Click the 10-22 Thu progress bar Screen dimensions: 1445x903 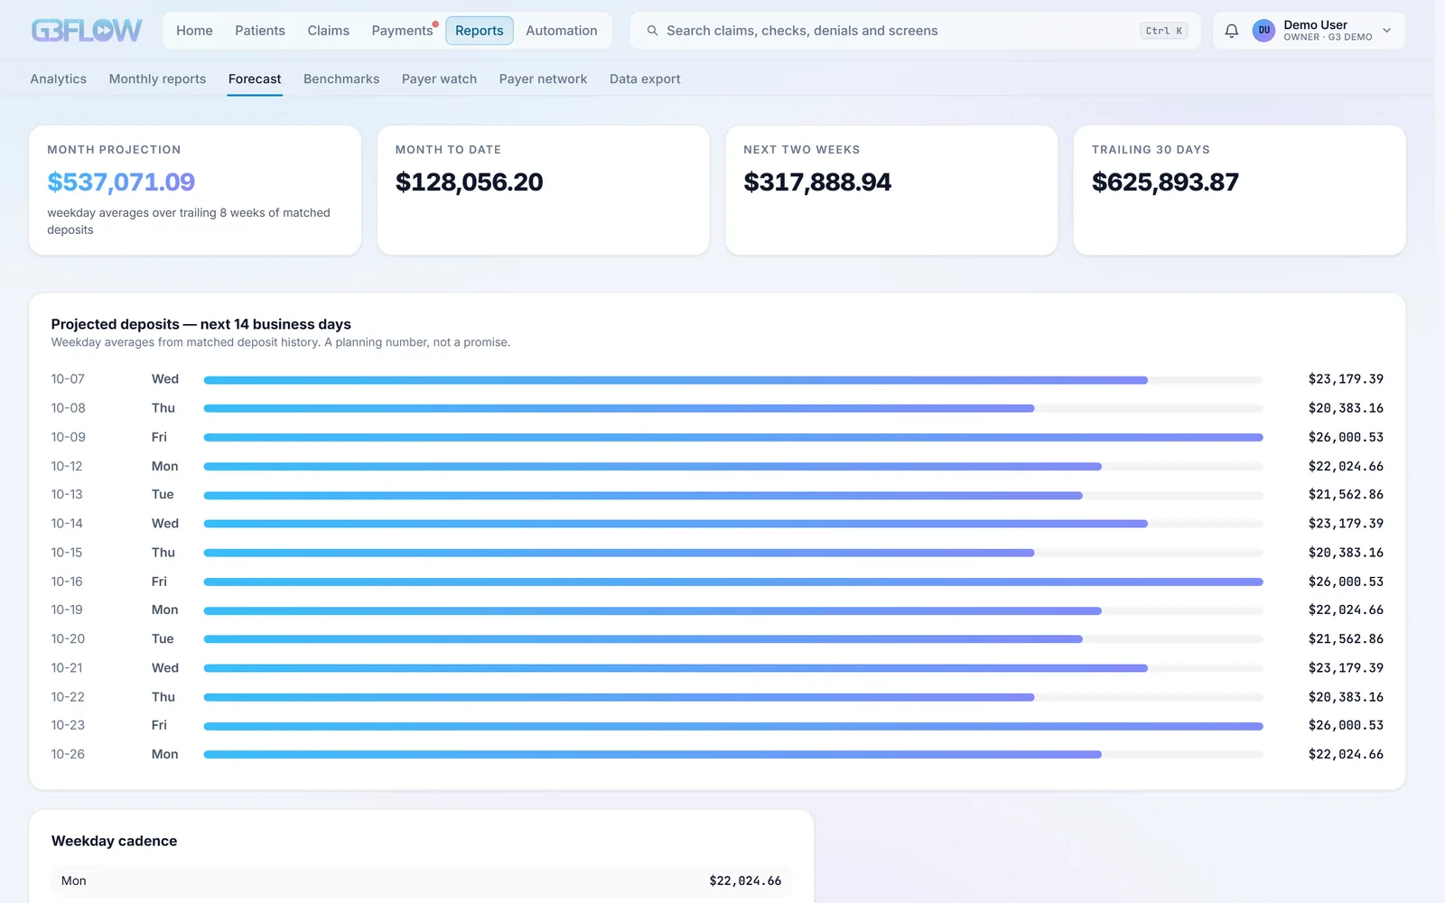tap(733, 697)
